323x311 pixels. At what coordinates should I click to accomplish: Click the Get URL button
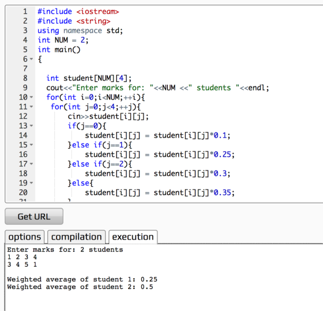34,216
